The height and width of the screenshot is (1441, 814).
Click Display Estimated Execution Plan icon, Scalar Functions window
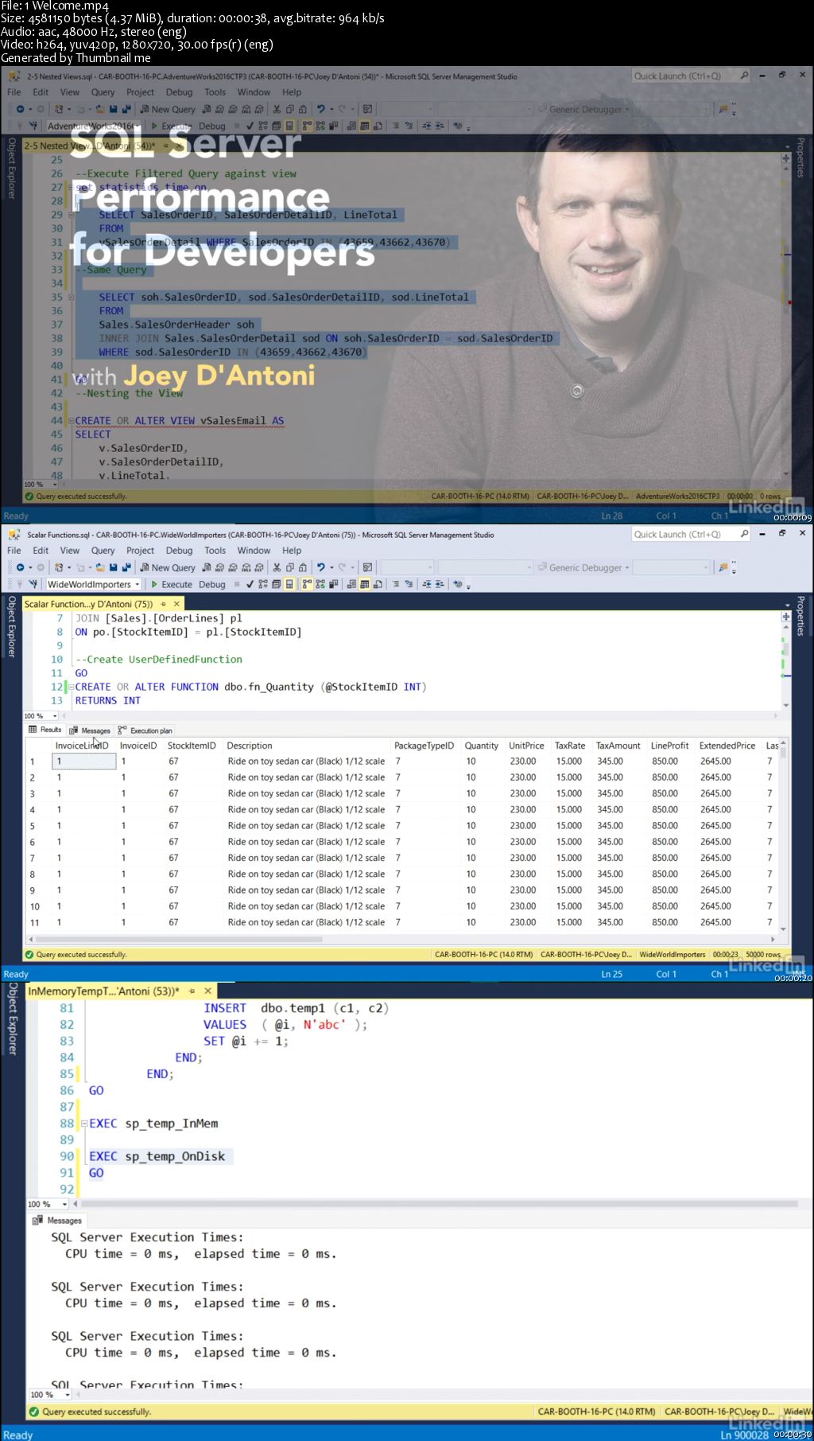262,584
